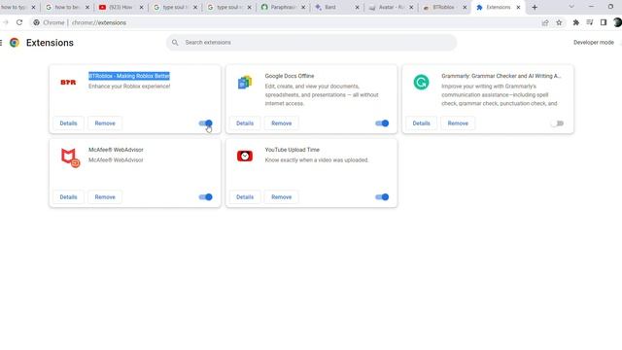Viewport: 622px width, 350px height.
Task: Disable the Google Docs Offline toggle
Action: (382, 123)
